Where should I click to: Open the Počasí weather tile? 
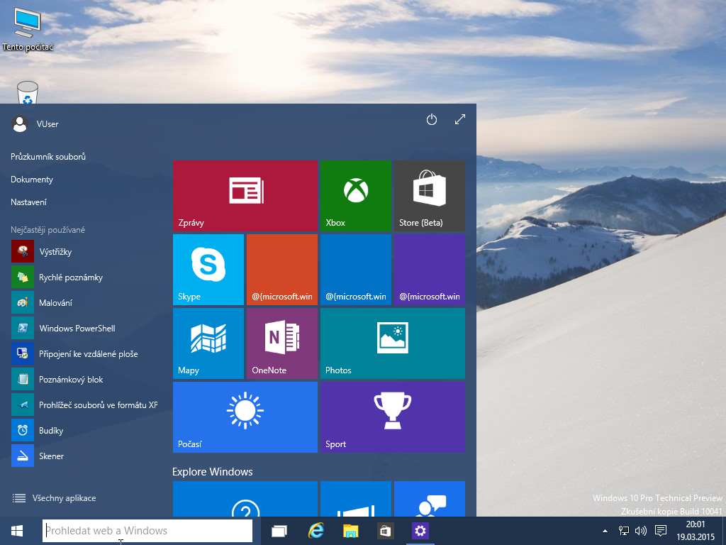245,417
